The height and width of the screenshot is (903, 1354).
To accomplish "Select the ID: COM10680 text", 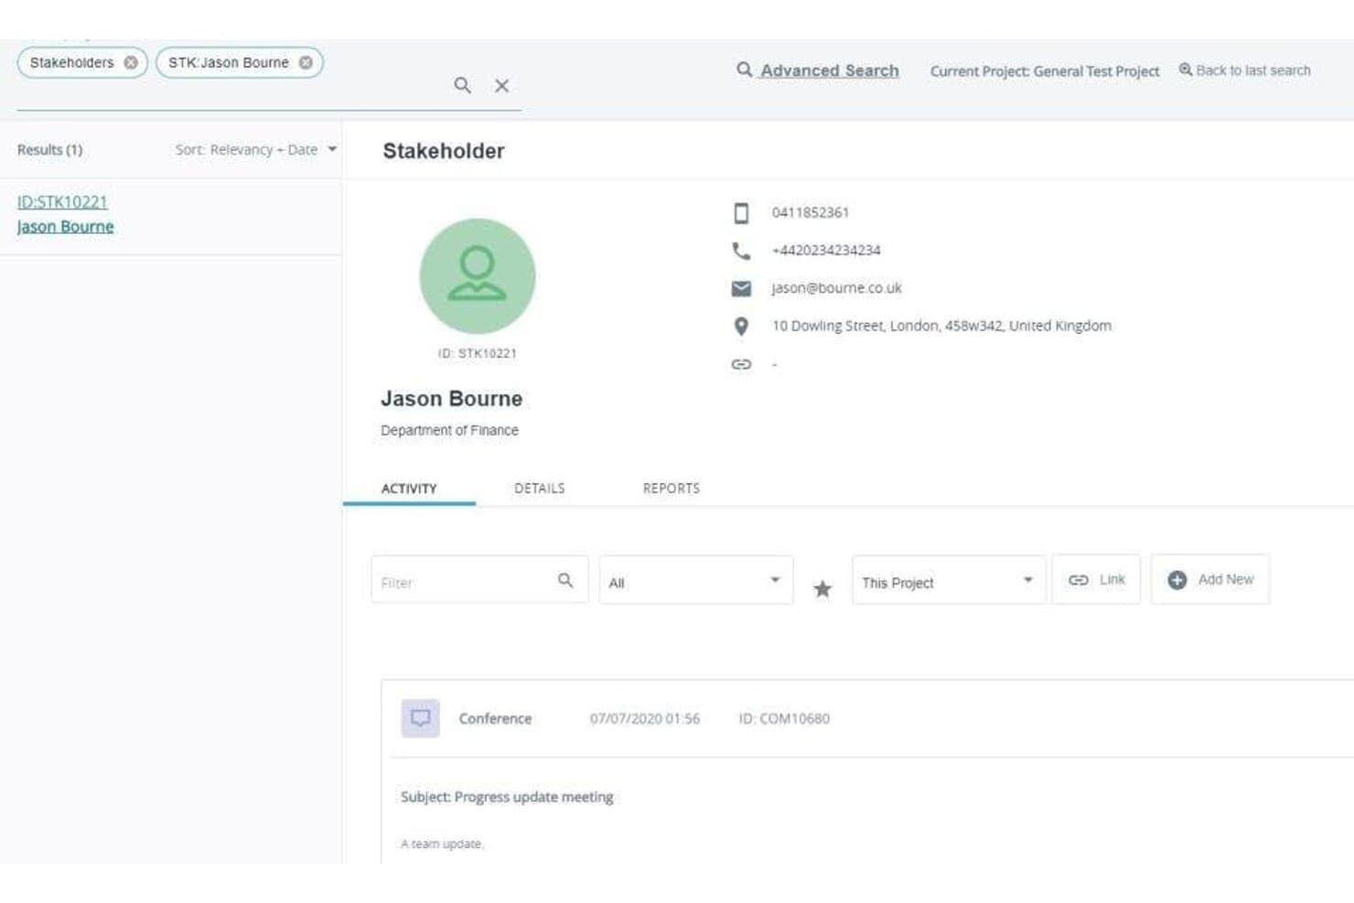I will pos(784,718).
